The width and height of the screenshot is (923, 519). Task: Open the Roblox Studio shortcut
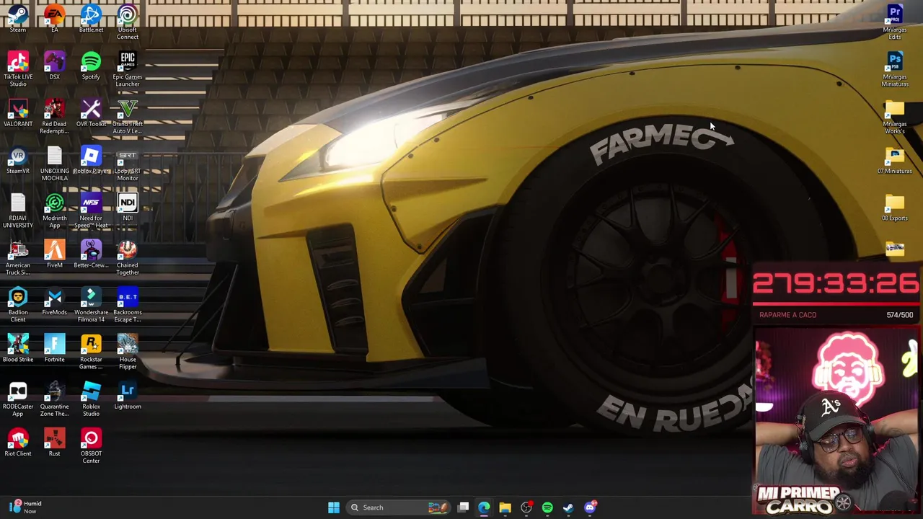(x=91, y=399)
